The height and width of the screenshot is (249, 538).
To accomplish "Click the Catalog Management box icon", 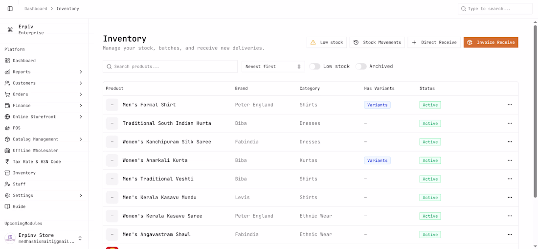I will 7,139.
